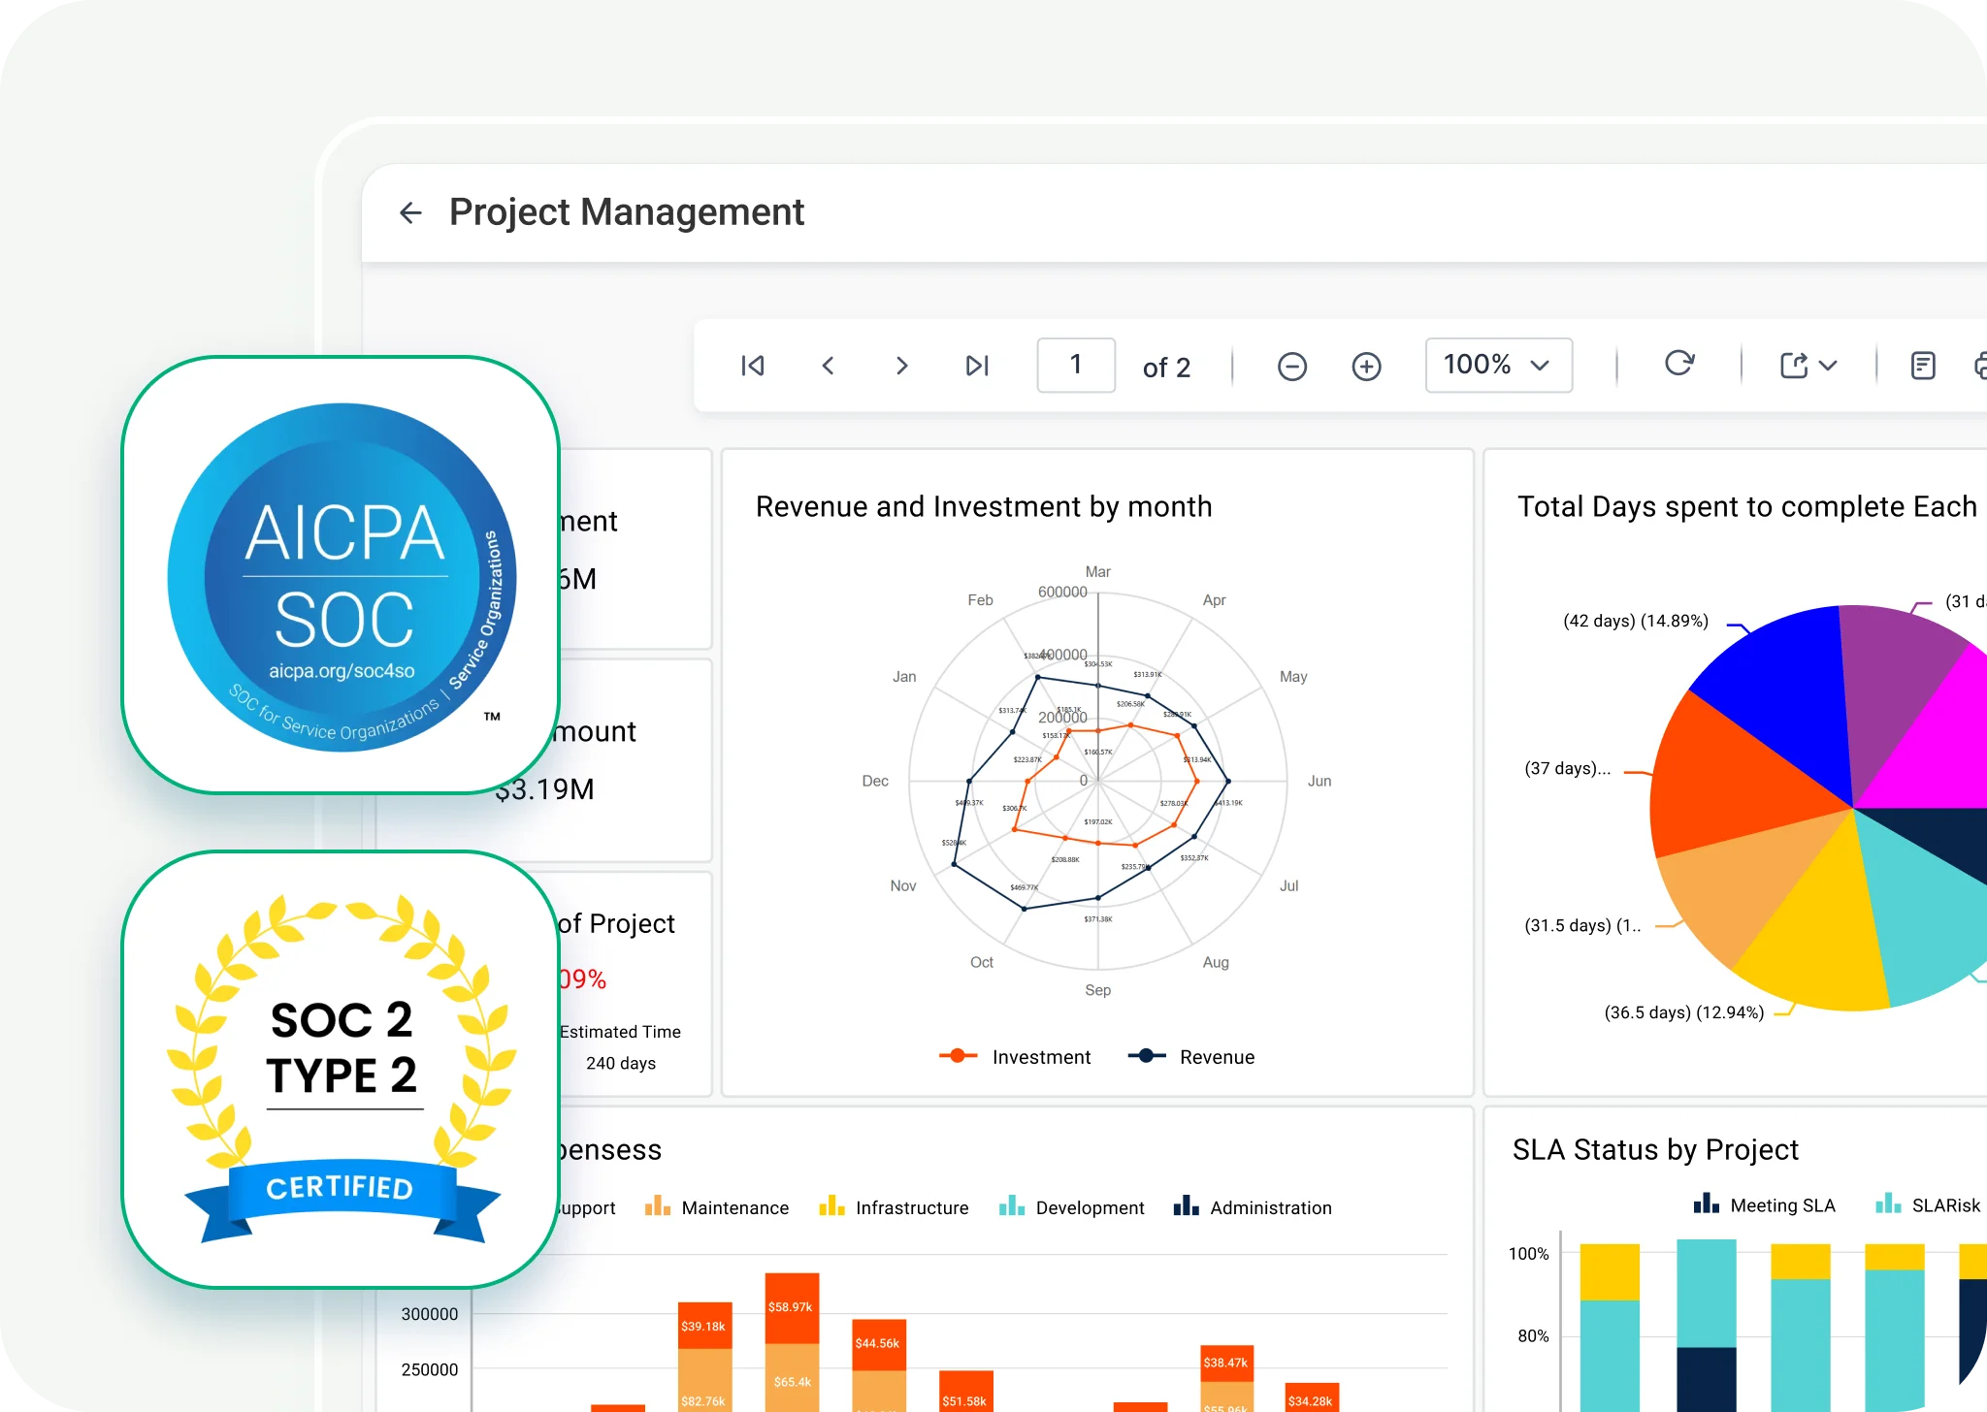Go to the next report page

[x=902, y=366]
